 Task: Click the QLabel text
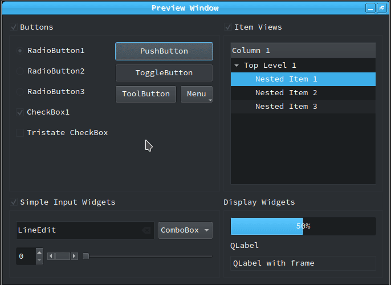245,246
